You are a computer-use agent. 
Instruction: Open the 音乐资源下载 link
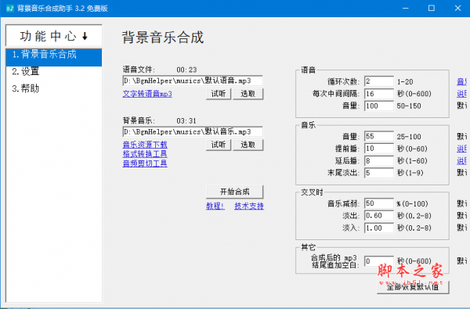click(145, 145)
